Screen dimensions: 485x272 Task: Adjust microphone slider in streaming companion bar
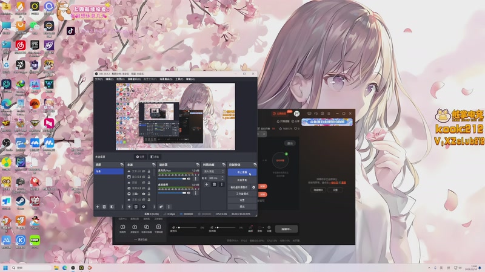point(187,227)
